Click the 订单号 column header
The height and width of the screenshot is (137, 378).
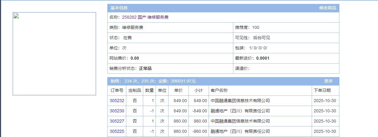click(x=117, y=90)
